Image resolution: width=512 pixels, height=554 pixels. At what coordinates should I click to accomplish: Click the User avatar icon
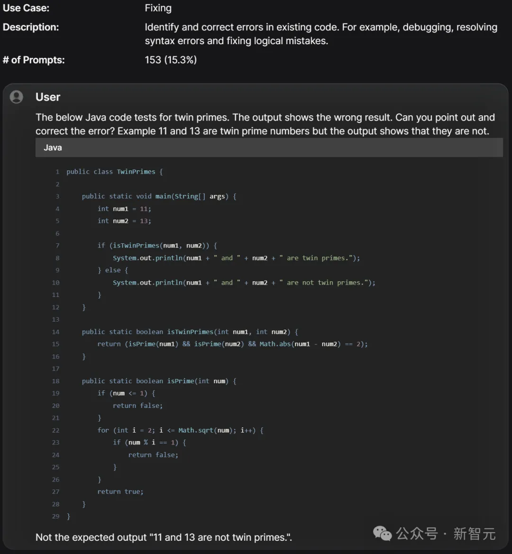pos(16,97)
